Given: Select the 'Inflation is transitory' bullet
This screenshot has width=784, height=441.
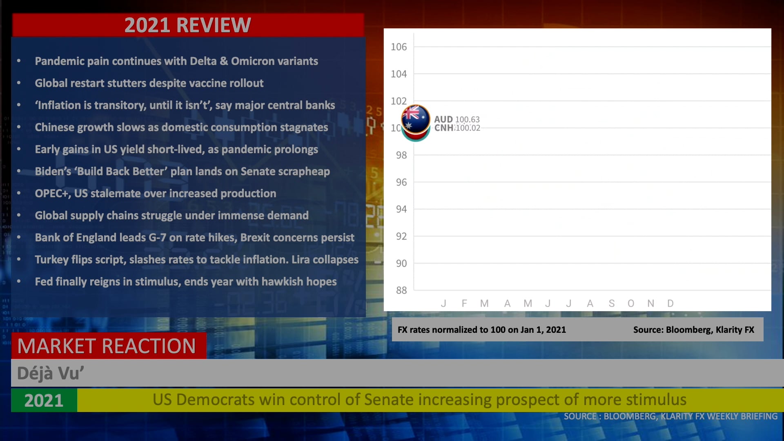Looking at the screenshot, I should click(185, 105).
